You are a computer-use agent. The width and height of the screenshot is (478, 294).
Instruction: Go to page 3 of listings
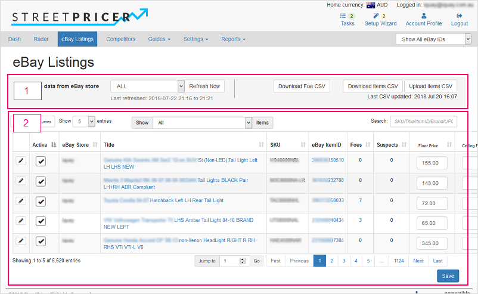click(344, 261)
